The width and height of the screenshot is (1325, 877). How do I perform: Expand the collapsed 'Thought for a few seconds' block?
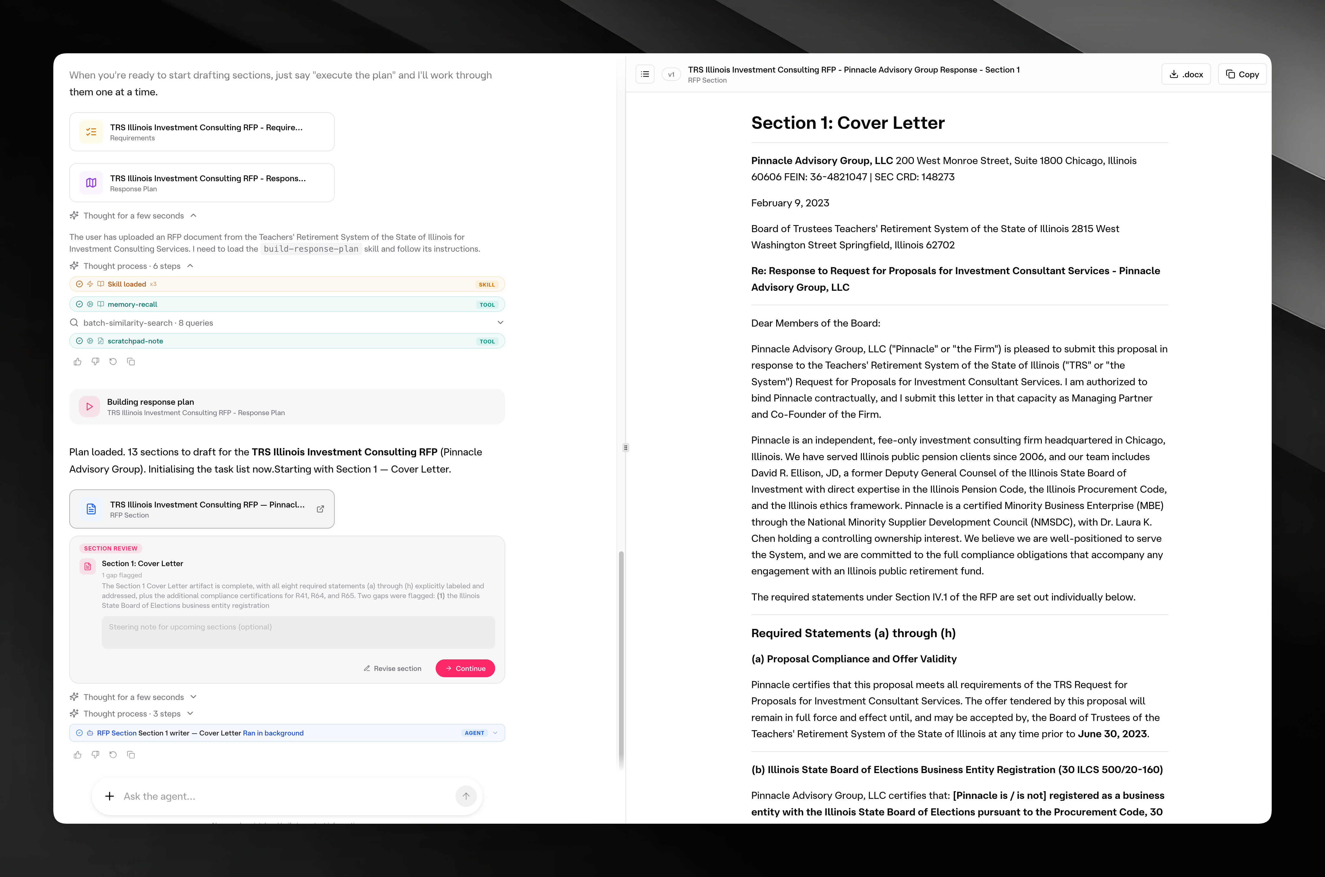(x=193, y=698)
